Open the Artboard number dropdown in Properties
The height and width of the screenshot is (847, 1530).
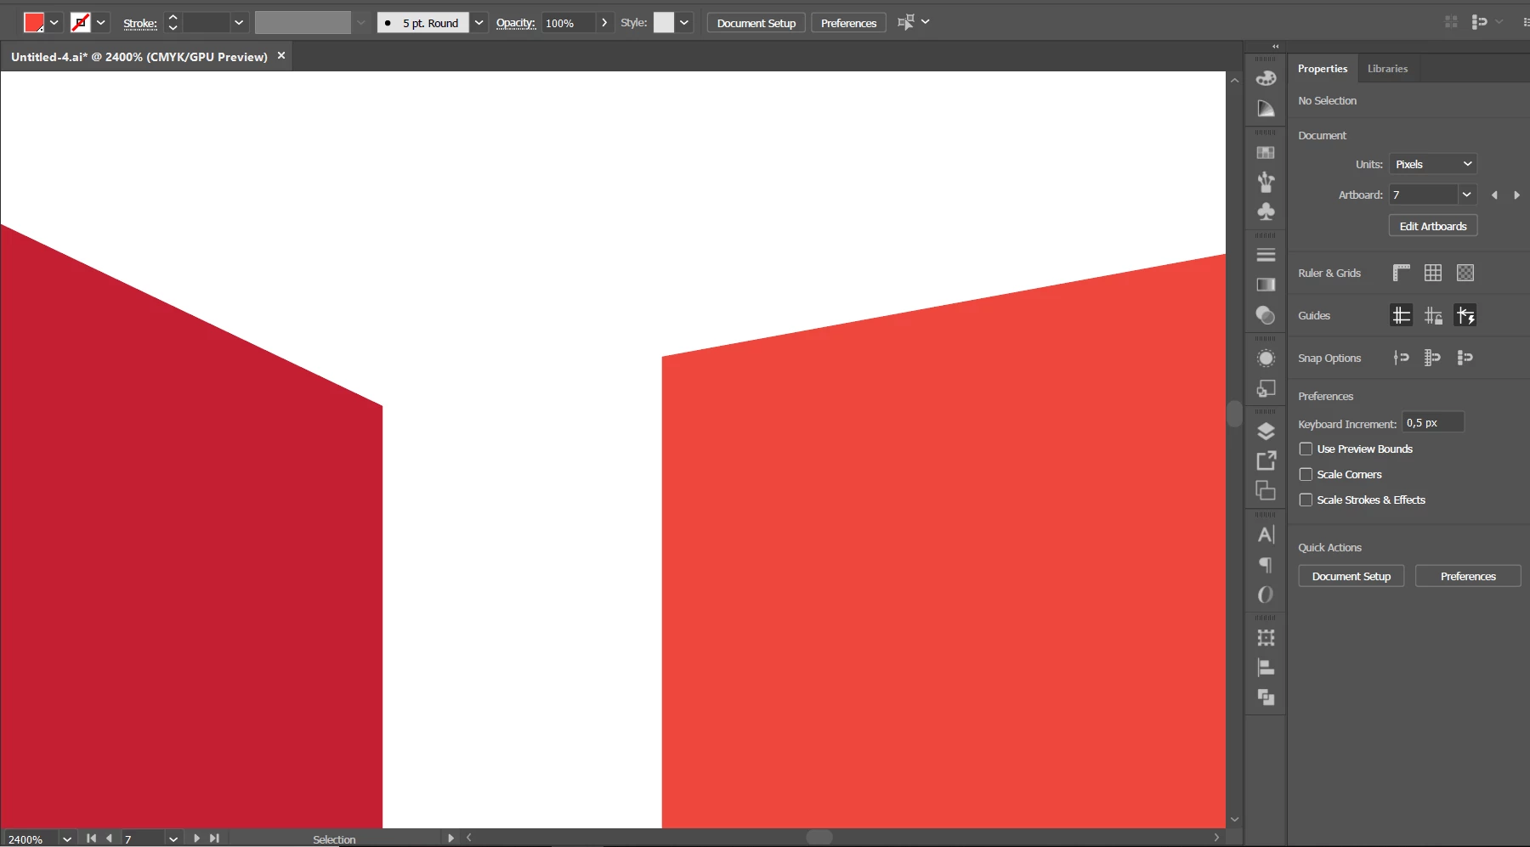point(1467,195)
